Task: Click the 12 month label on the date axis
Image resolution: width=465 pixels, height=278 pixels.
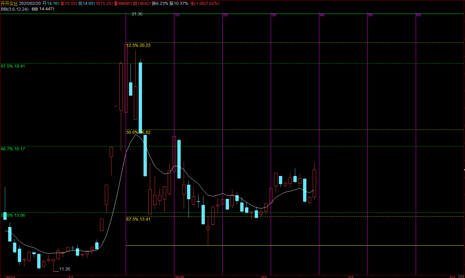Action: 71,277
